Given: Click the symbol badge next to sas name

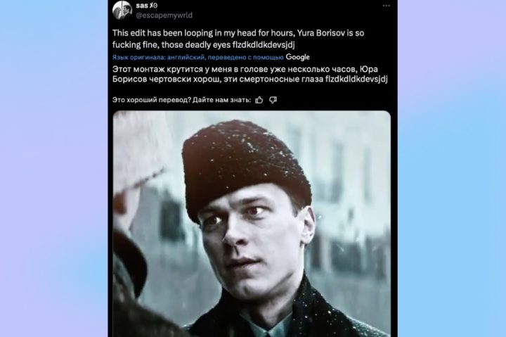Looking at the screenshot, I should click(153, 6).
